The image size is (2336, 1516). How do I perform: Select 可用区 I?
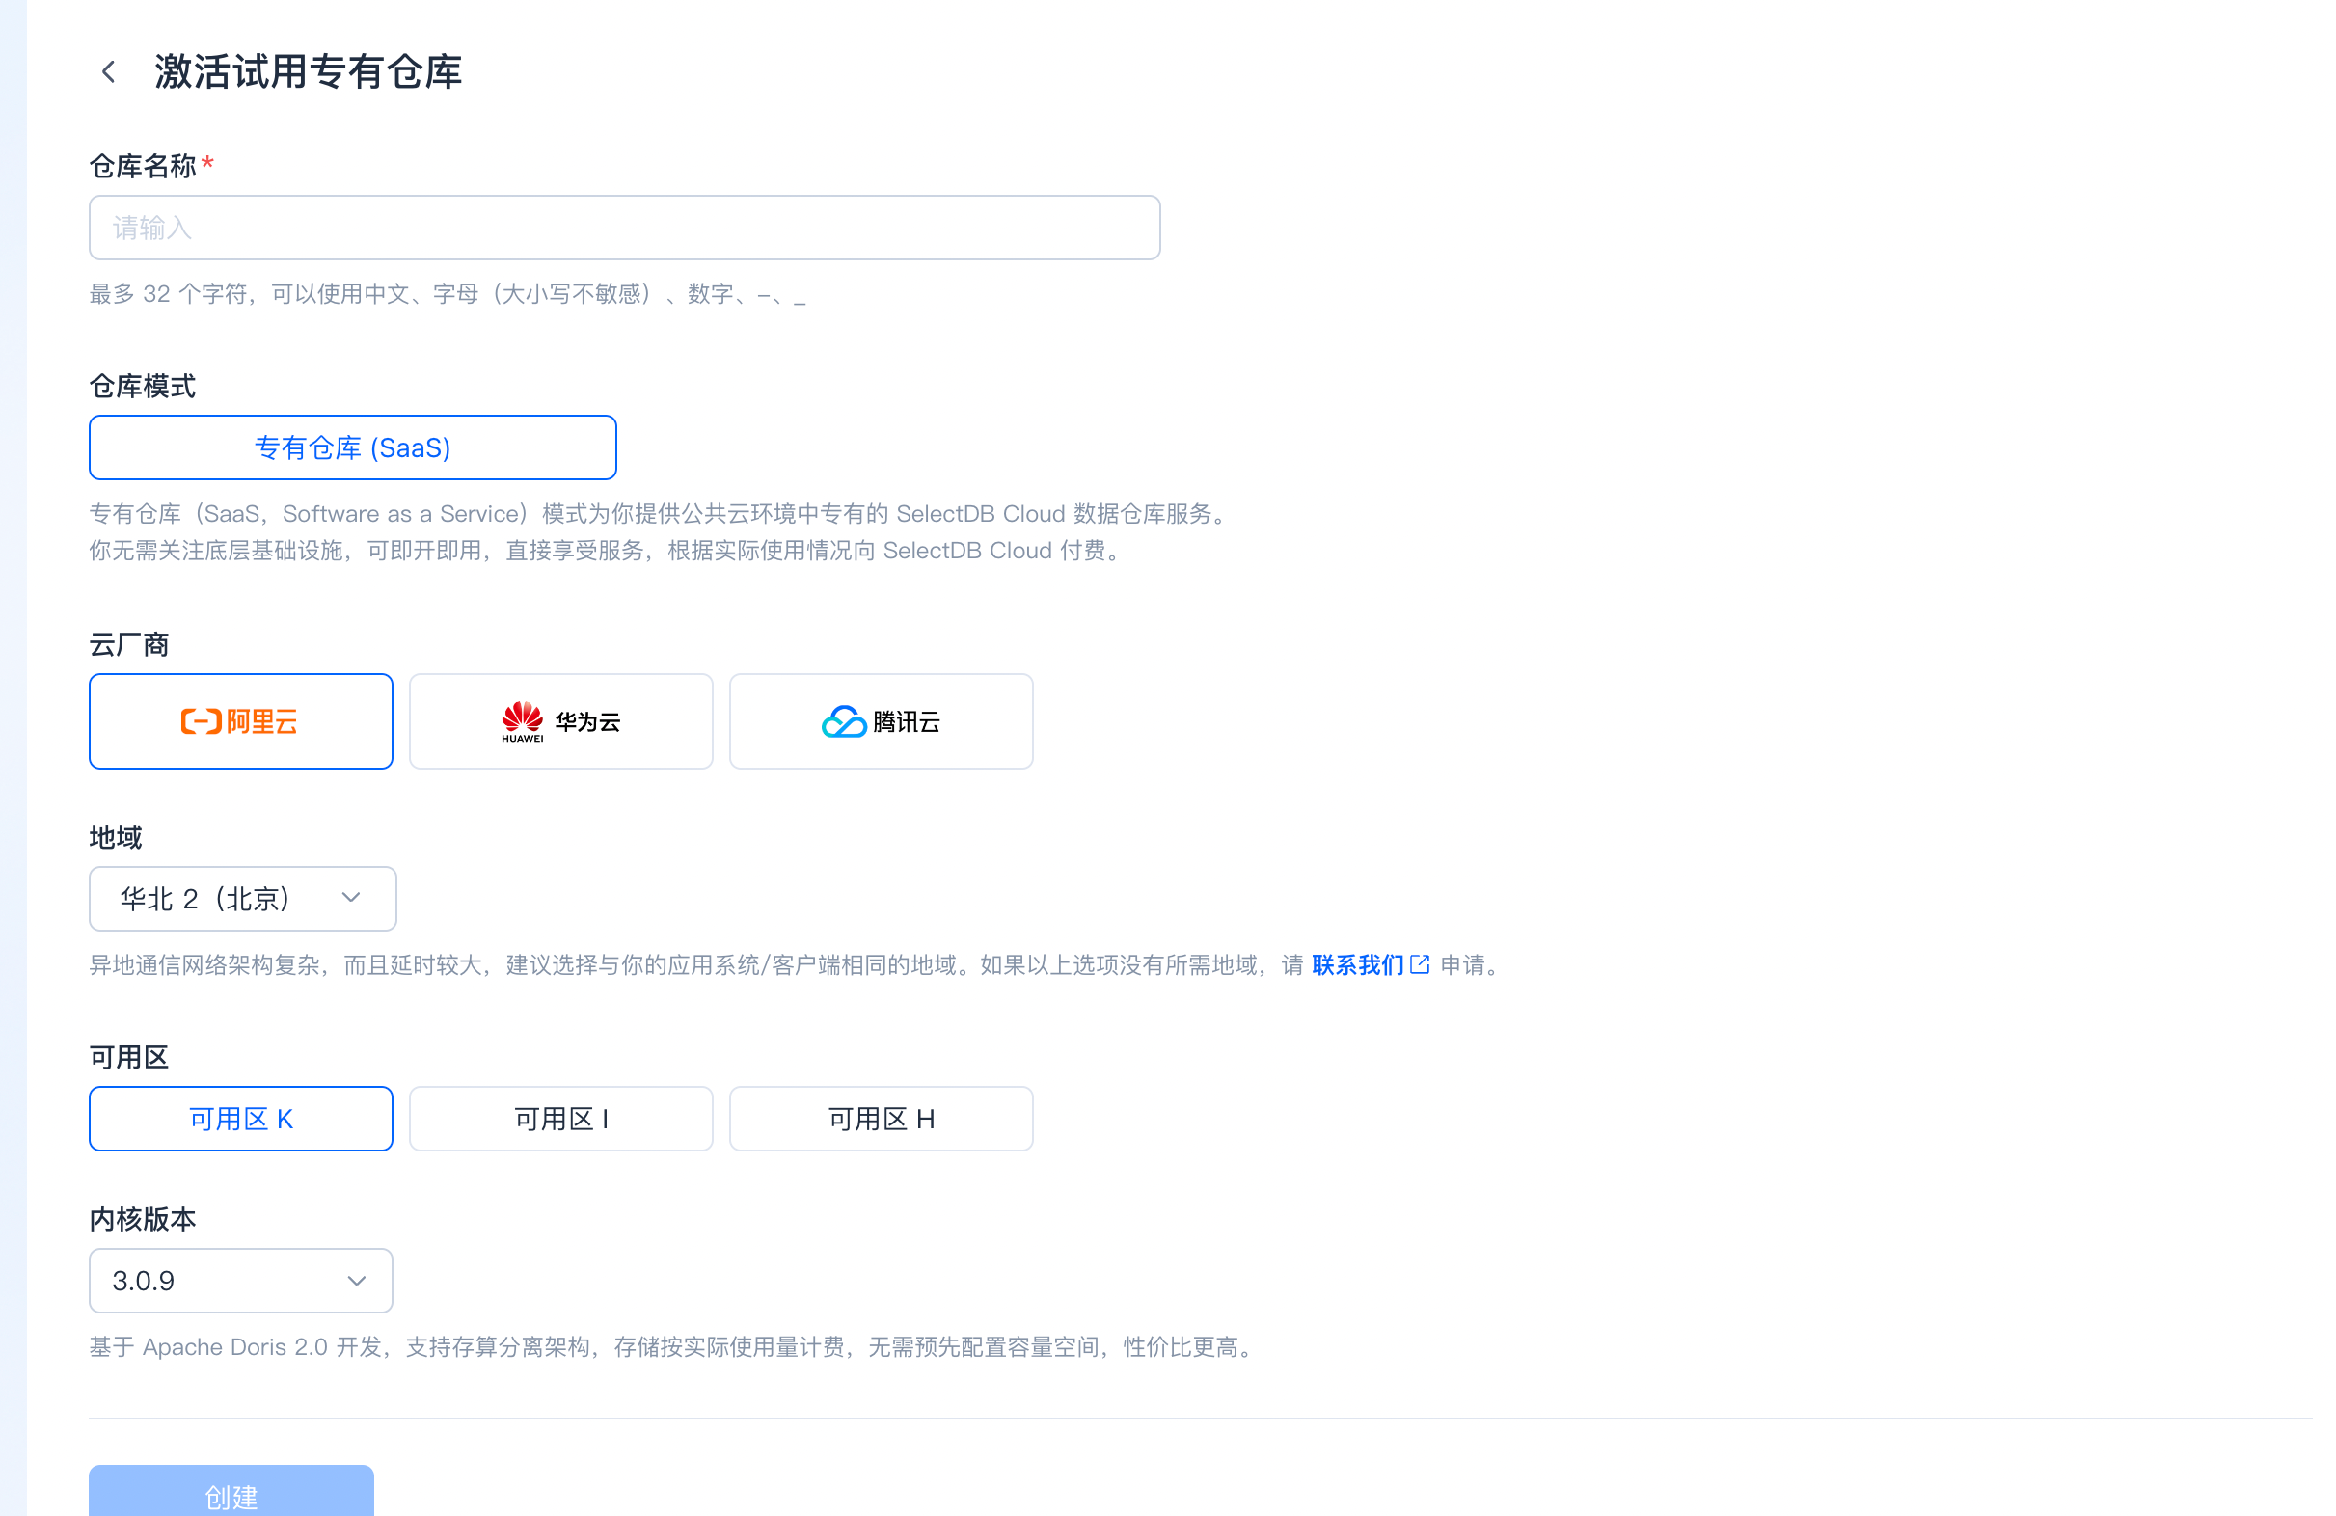coord(560,1118)
